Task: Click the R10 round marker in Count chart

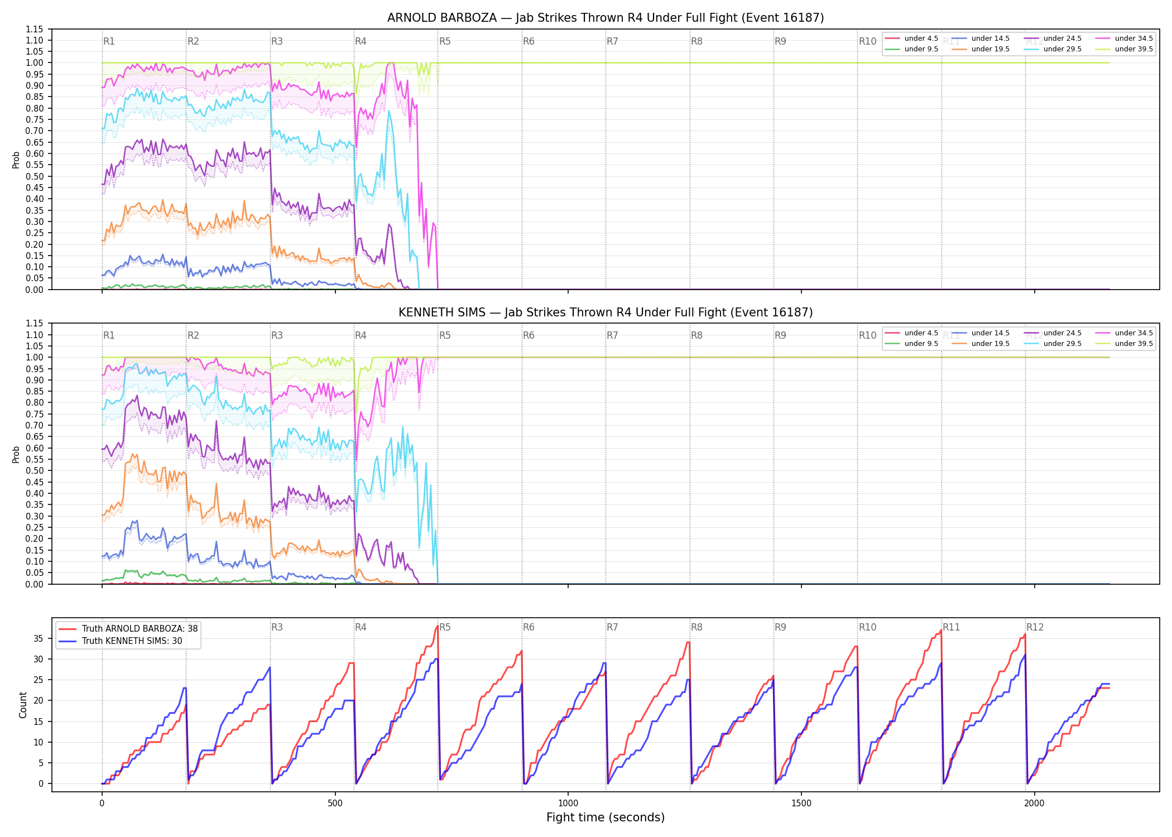Action: [x=867, y=627]
